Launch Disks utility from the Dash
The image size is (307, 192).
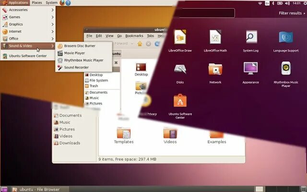click(x=180, y=73)
